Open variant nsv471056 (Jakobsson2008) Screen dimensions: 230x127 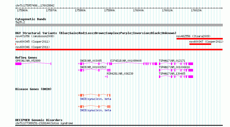[x=35, y=36]
